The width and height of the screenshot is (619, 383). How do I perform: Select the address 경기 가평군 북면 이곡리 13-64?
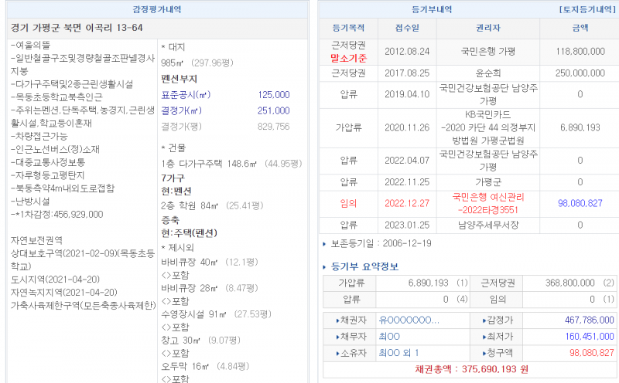pos(77,29)
